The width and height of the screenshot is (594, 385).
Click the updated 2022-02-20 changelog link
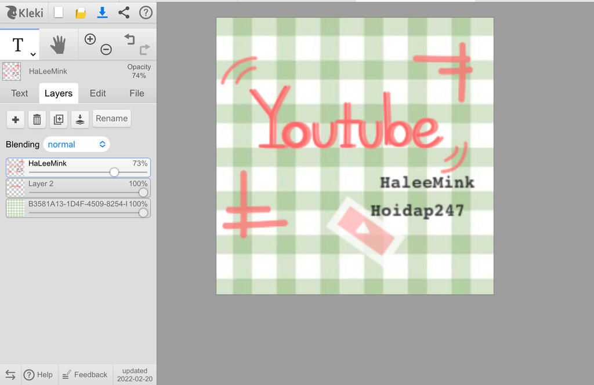coord(135,375)
